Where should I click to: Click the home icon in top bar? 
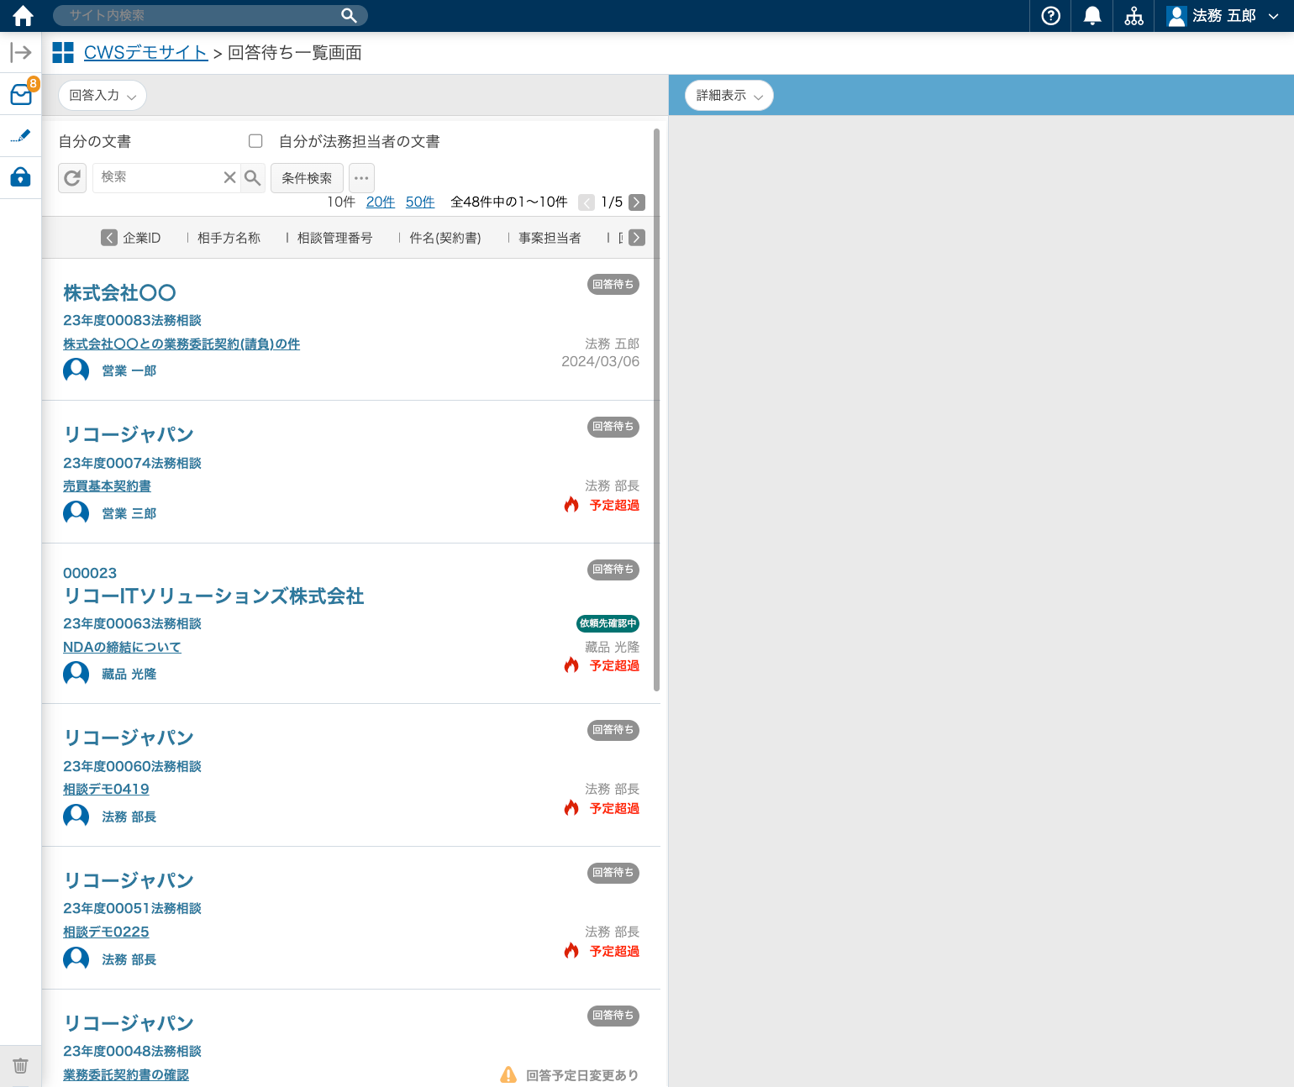[x=23, y=16]
